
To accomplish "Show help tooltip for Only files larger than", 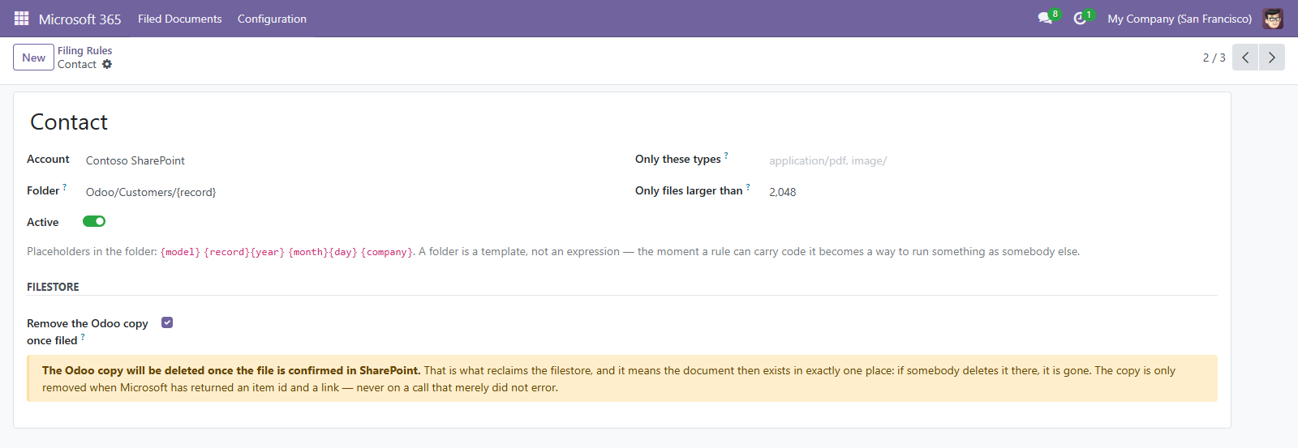I will click(x=748, y=187).
